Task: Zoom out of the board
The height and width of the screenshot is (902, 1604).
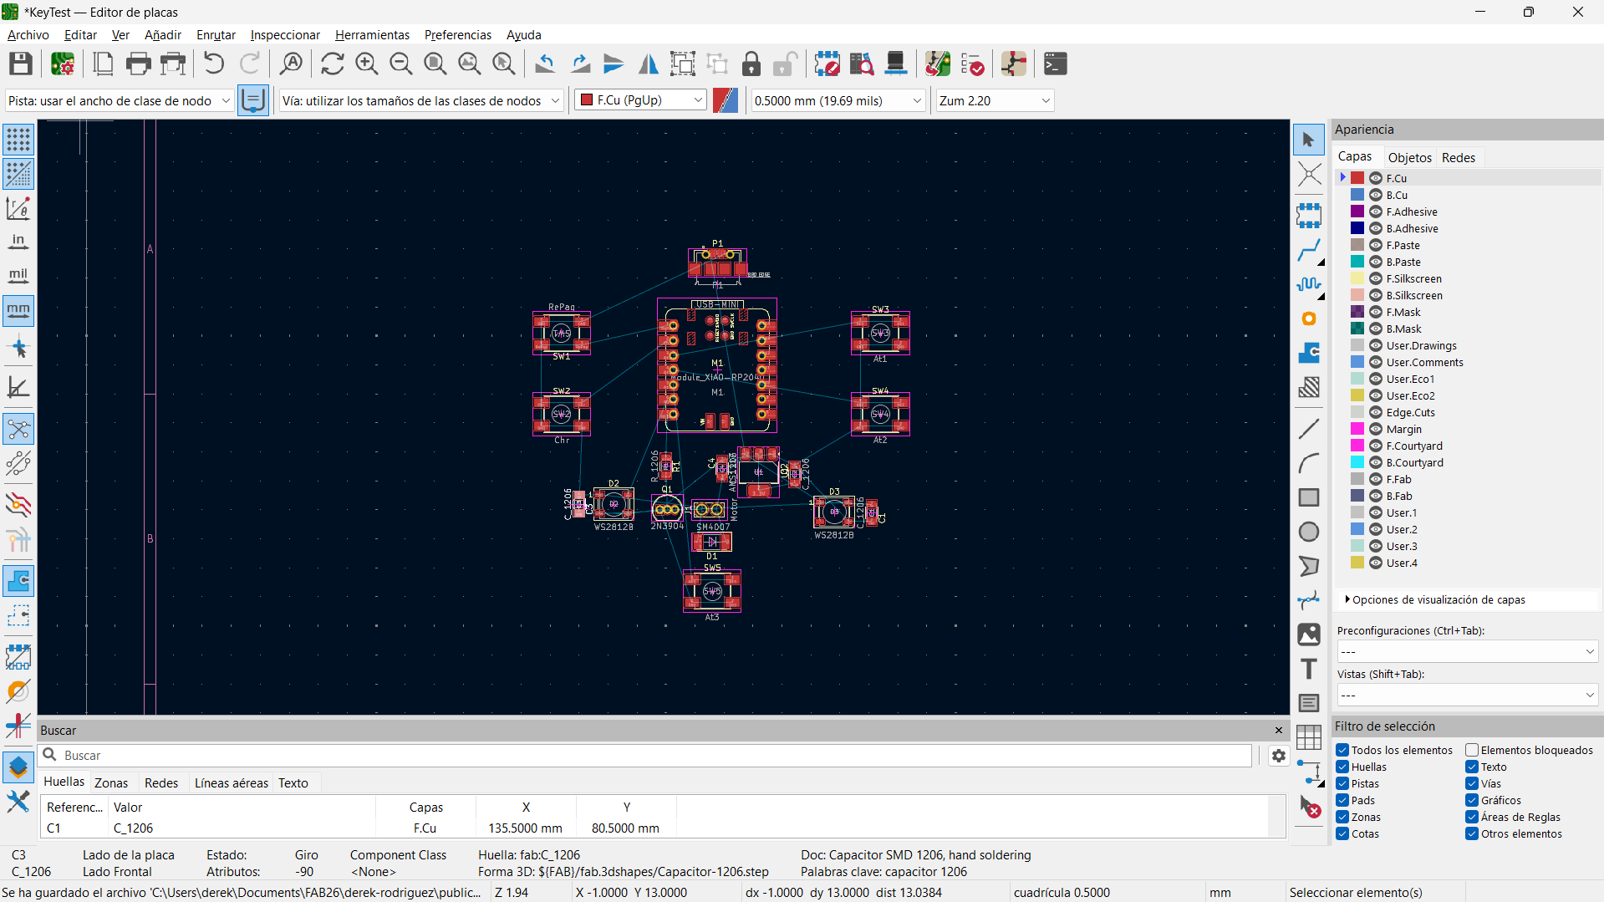Action: 400,64
